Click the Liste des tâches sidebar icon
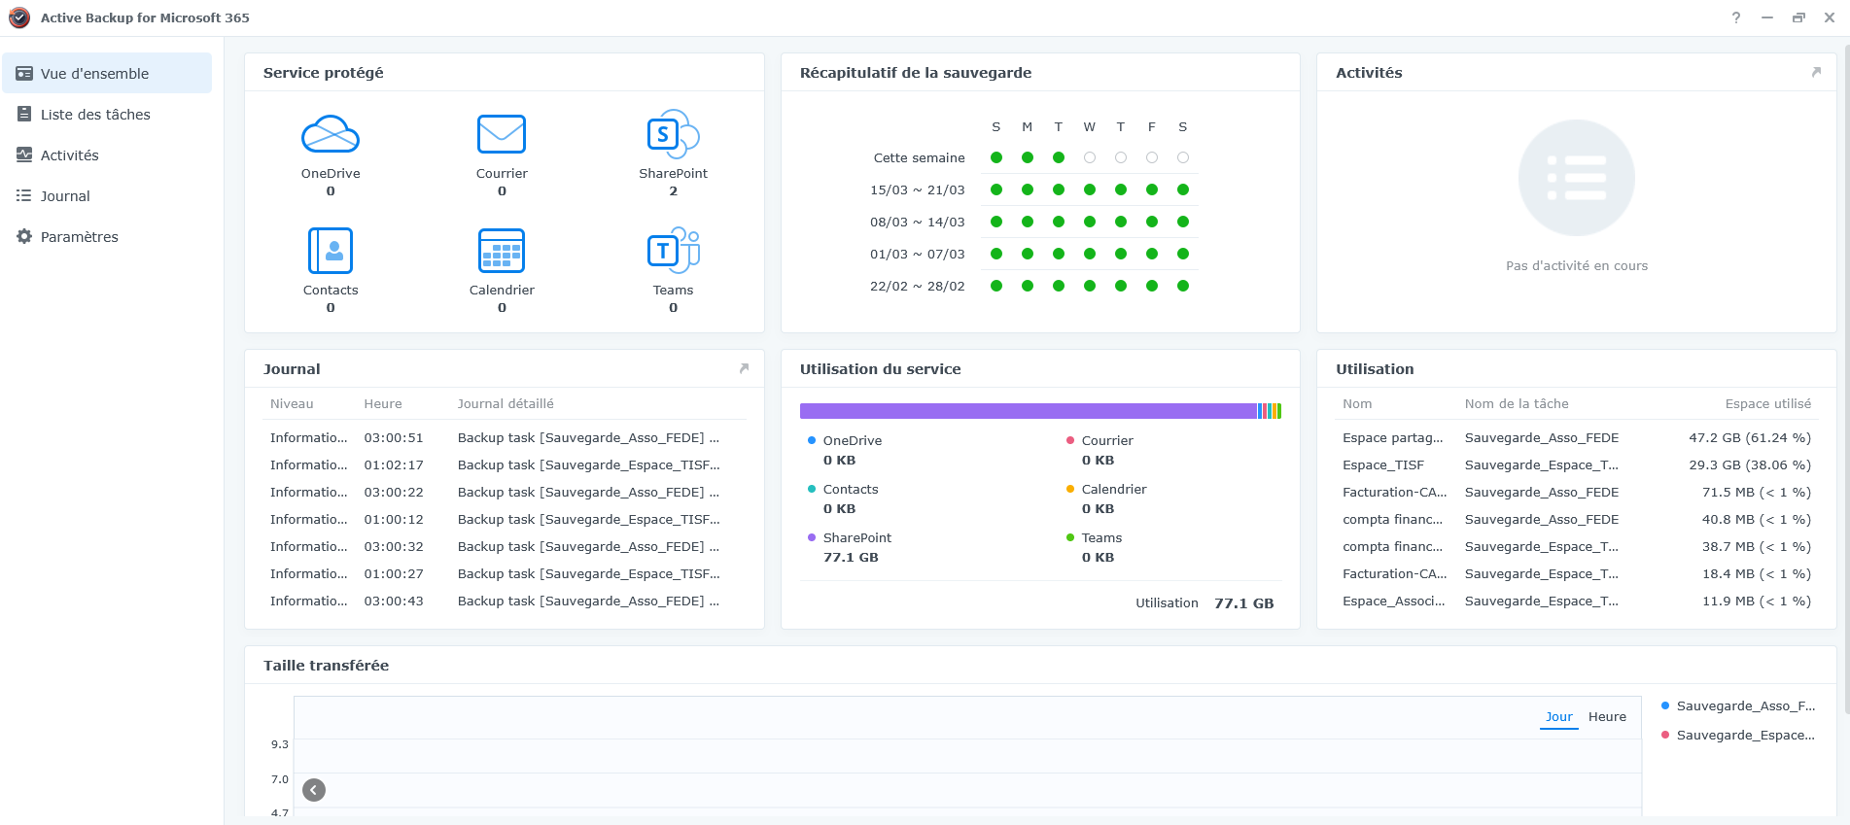The width and height of the screenshot is (1850, 825). [x=24, y=115]
